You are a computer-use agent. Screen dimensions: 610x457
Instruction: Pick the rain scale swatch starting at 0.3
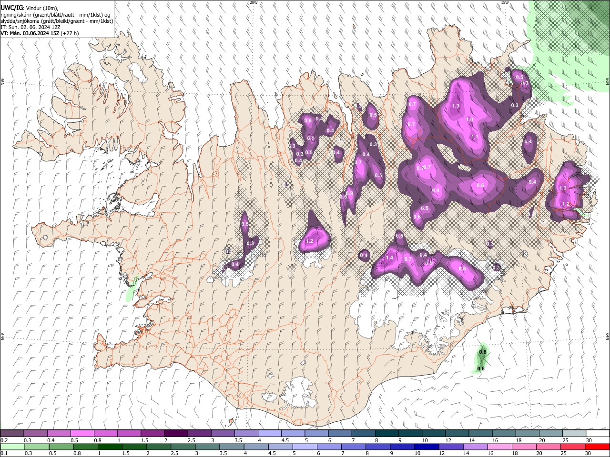[36, 447]
